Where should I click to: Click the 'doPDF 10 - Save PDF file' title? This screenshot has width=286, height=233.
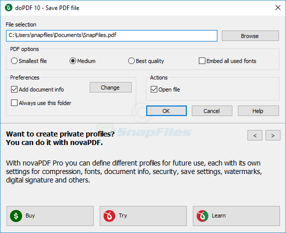coord(47,8)
